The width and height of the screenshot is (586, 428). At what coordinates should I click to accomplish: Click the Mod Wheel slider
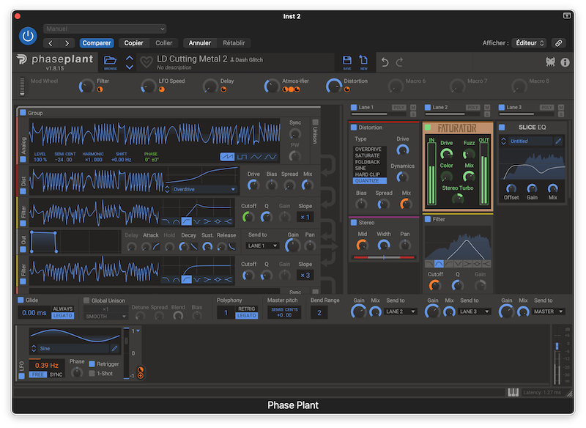pos(23,86)
